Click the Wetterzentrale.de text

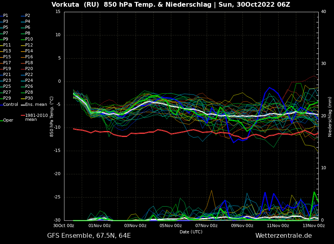pos(283,236)
